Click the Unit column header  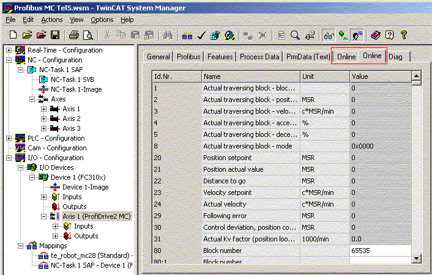(x=325, y=76)
